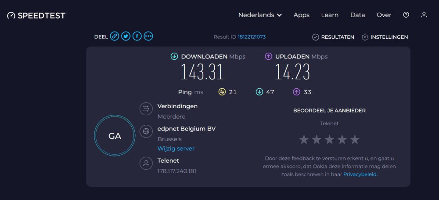The height and width of the screenshot is (200, 439).
Task: Share result on Twitter
Action: (126, 36)
